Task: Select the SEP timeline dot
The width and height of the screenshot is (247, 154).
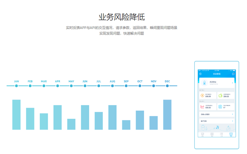Action: coord(126,86)
